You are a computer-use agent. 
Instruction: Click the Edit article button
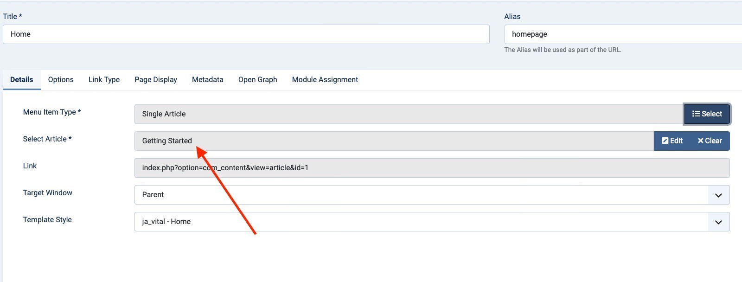tap(672, 141)
